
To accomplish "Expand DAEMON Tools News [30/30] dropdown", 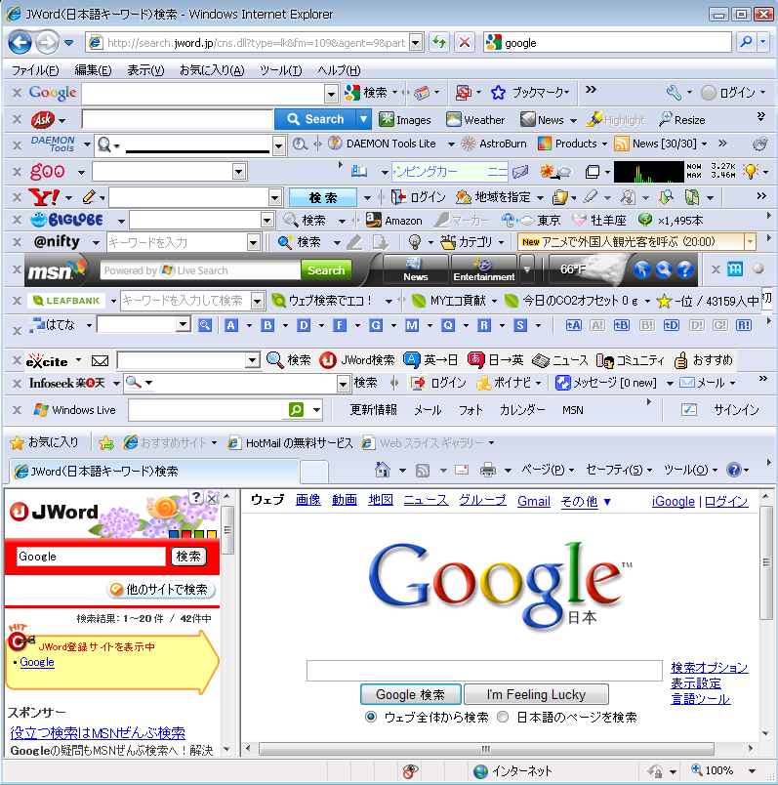I will click(x=705, y=145).
